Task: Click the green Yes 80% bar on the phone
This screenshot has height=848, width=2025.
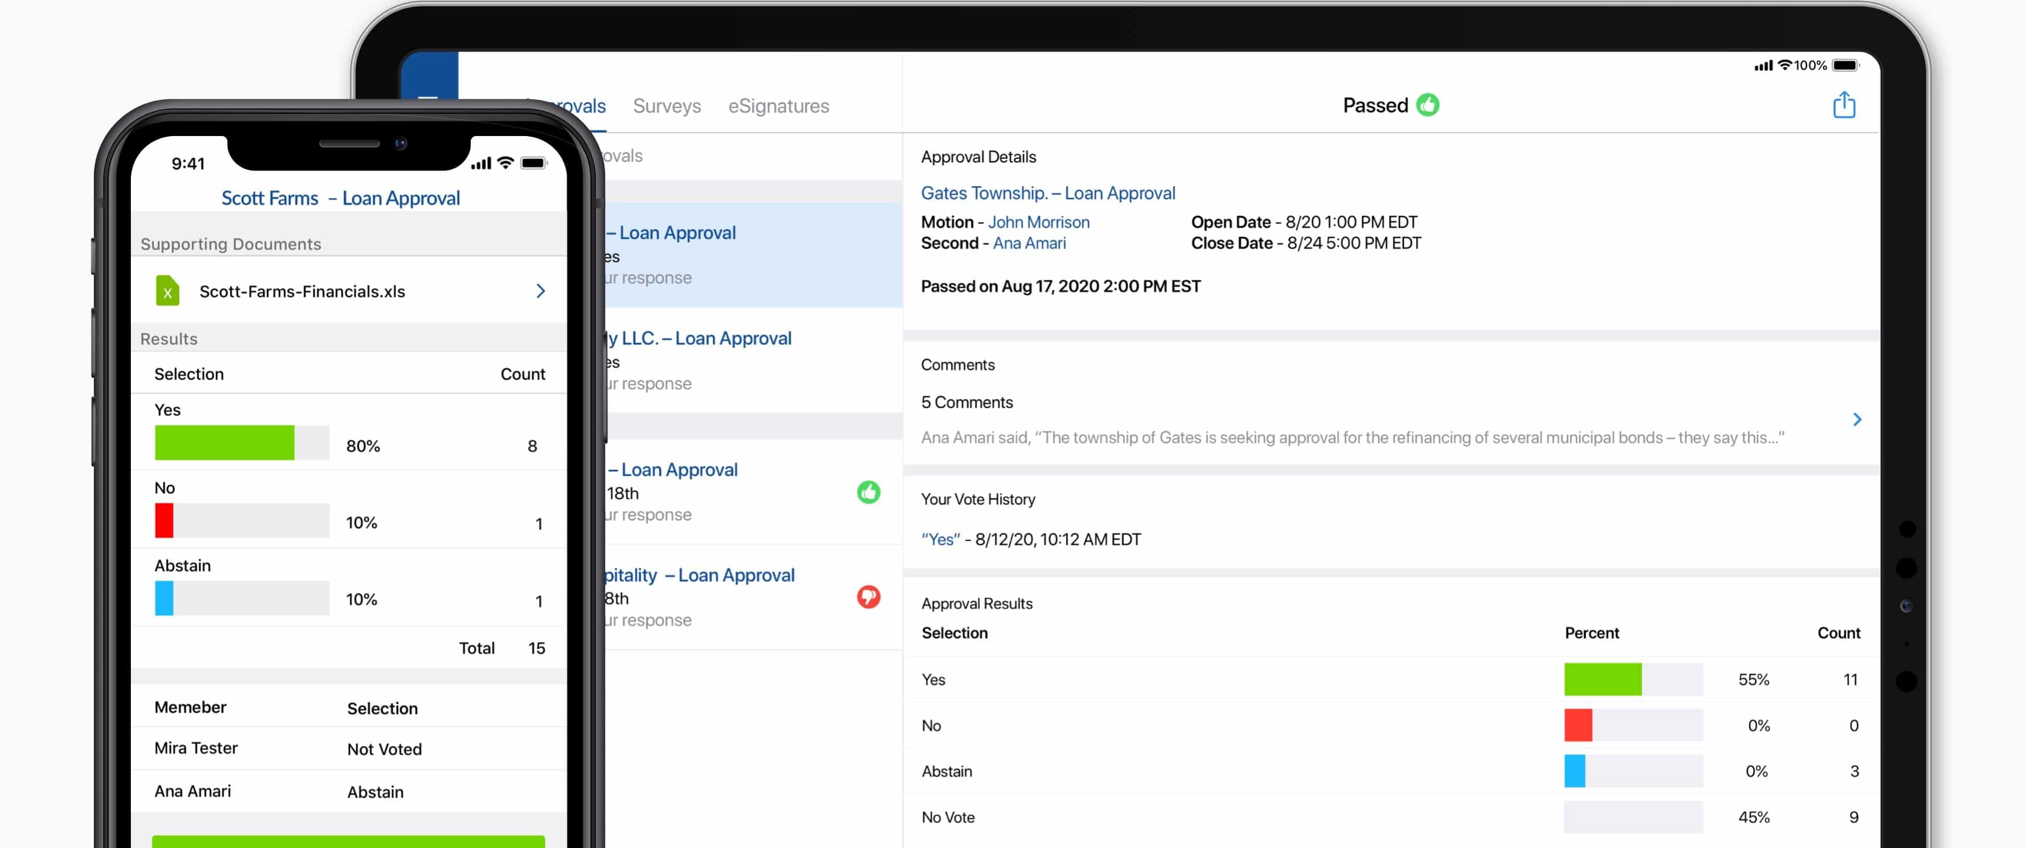Action: pyautogui.click(x=225, y=443)
